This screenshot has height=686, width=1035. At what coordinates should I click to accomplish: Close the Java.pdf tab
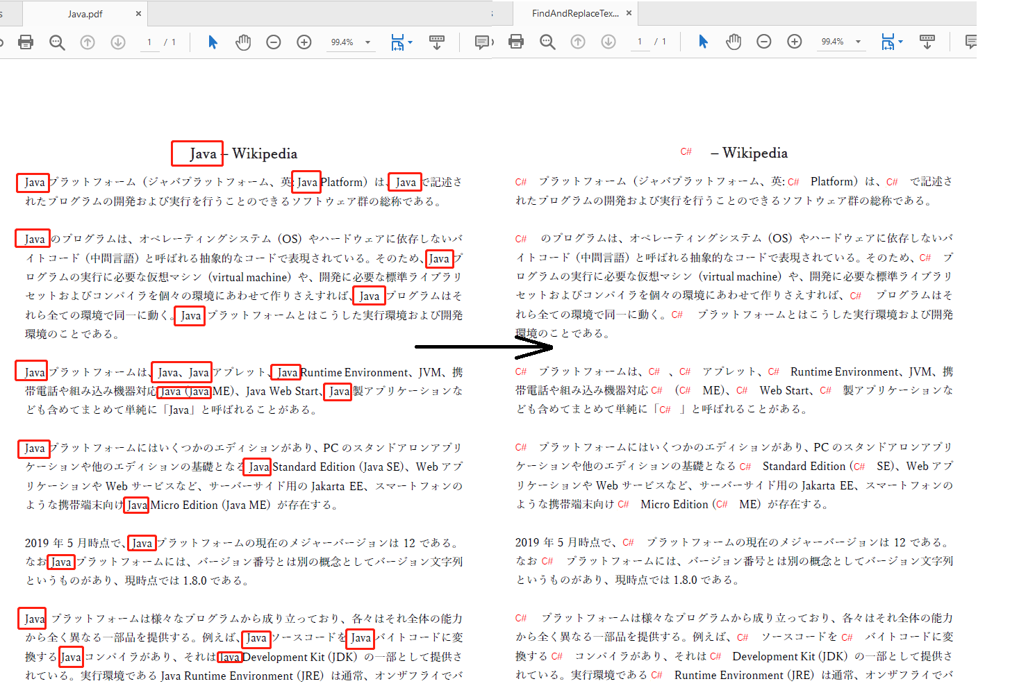pyautogui.click(x=138, y=14)
